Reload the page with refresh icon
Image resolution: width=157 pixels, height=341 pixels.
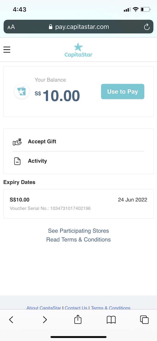click(147, 27)
